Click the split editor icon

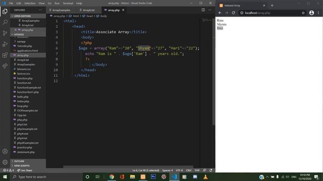pos(203,10)
